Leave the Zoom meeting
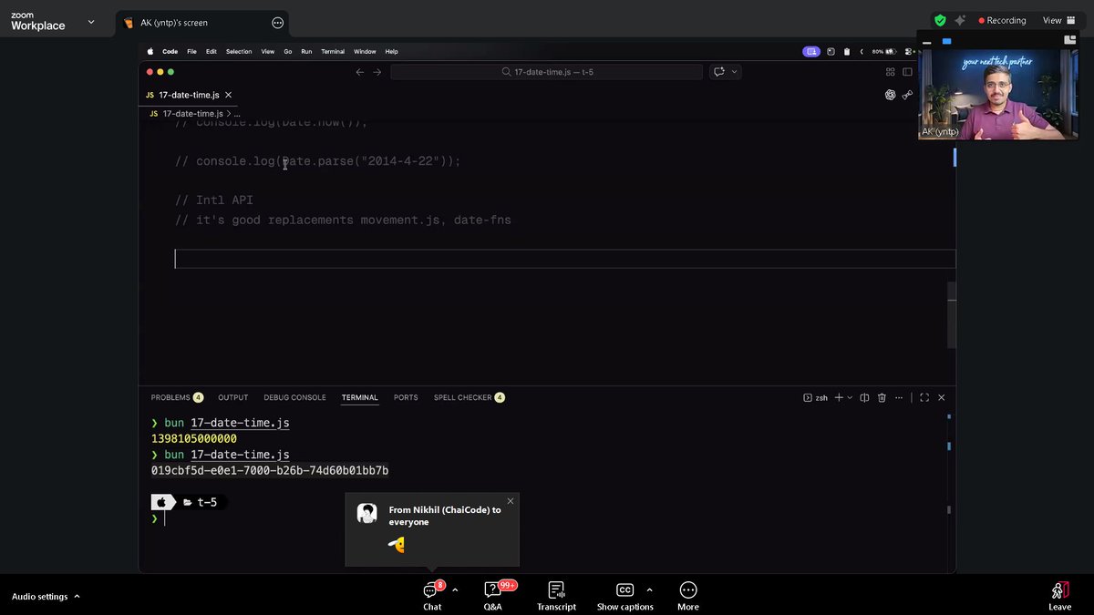 pyautogui.click(x=1059, y=596)
